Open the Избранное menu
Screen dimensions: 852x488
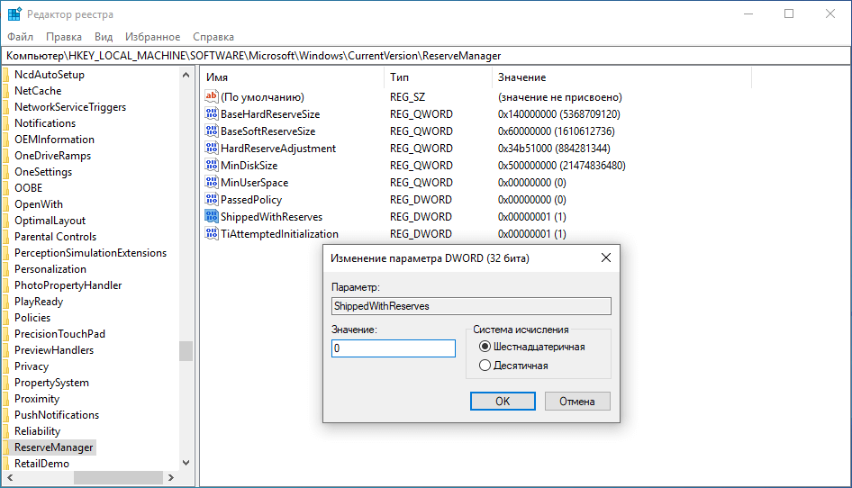(x=152, y=37)
